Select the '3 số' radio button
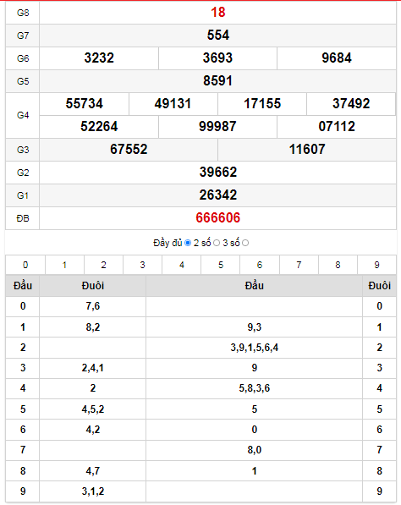 [245, 243]
